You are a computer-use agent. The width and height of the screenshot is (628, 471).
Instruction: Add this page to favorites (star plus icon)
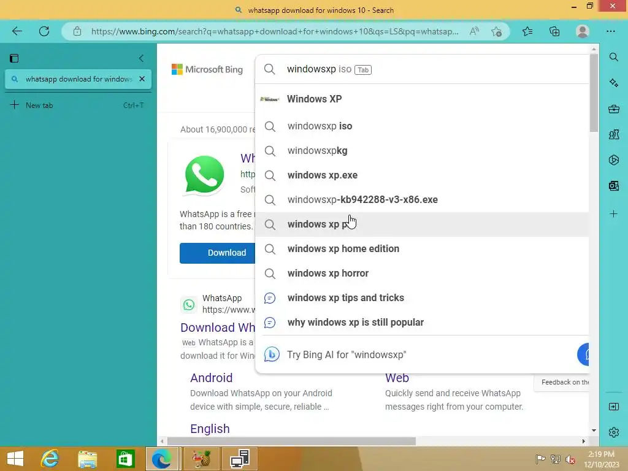(497, 31)
